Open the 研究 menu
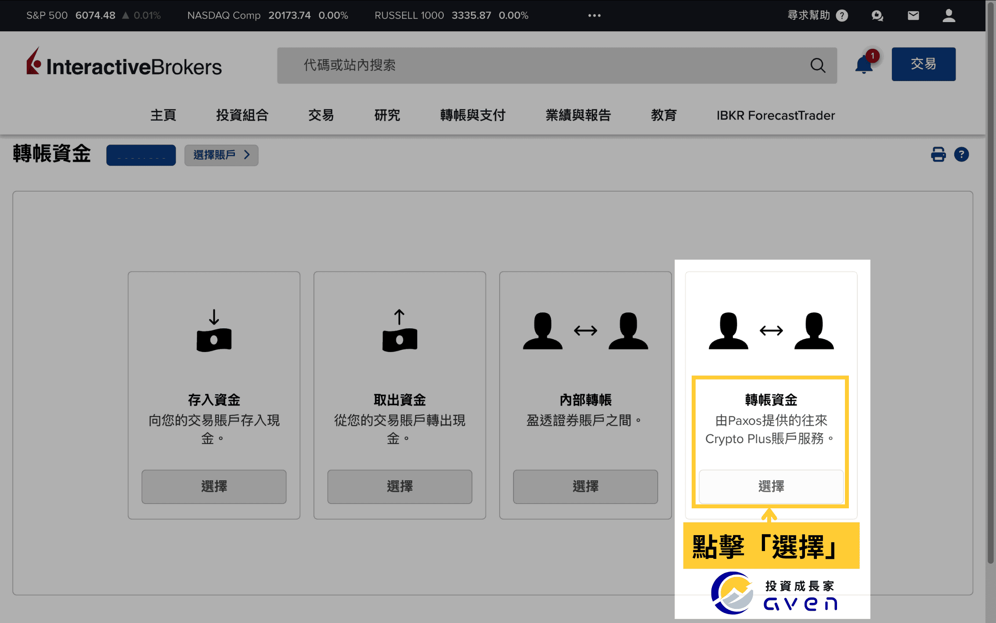The width and height of the screenshot is (996, 623). tap(387, 115)
